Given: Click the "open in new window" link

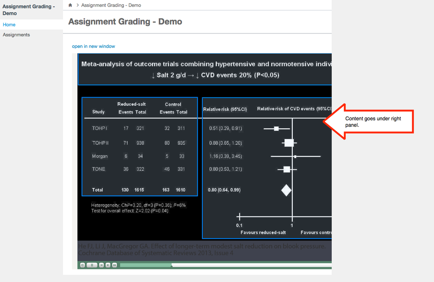Looking at the screenshot, I should [93, 46].
